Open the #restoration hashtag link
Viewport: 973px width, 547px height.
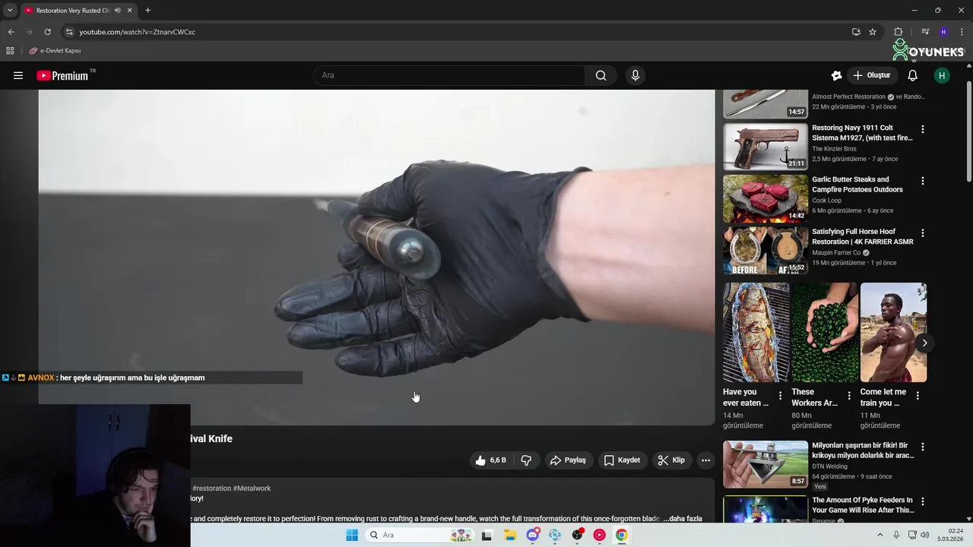pos(211,489)
